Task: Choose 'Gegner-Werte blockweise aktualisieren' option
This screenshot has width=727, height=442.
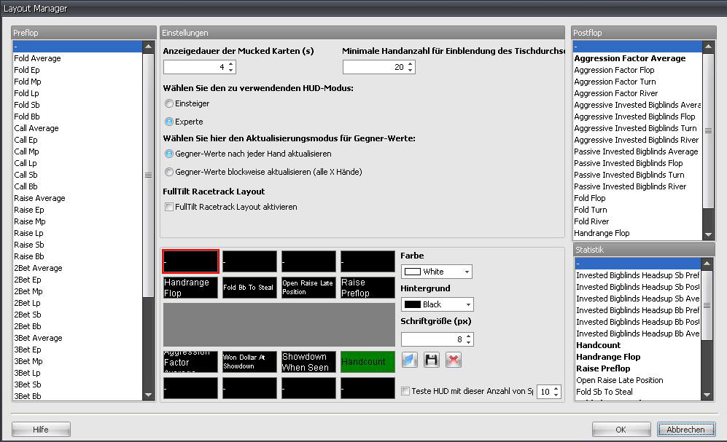Action: (x=169, y=172)
